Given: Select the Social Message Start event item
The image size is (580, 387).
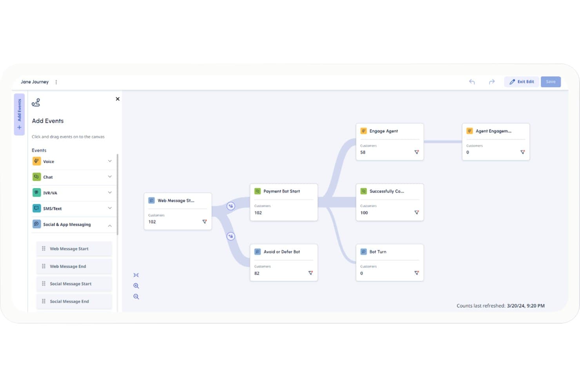Looking at the screenshot, I should pyautogui.click(x=74, y=283).
